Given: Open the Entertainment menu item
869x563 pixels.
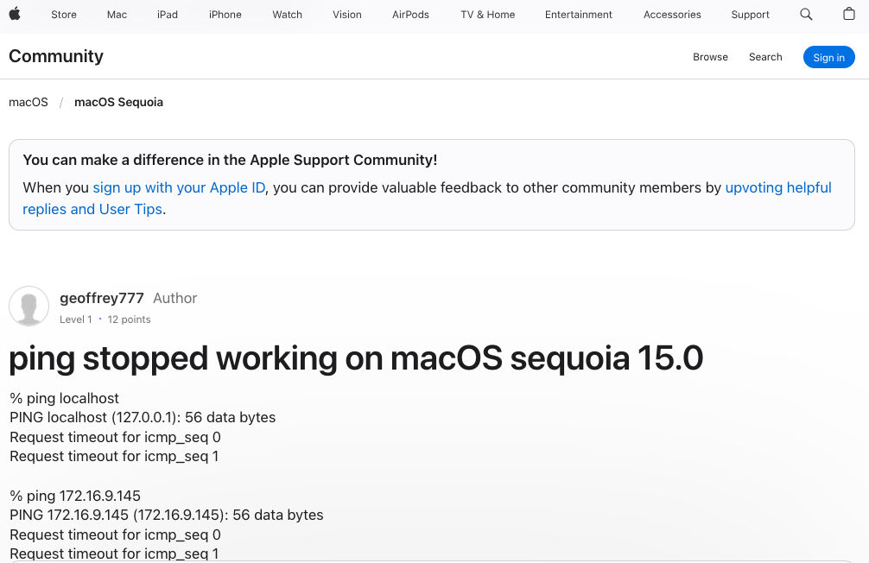Looking at the screenshot, I should 579,15.
